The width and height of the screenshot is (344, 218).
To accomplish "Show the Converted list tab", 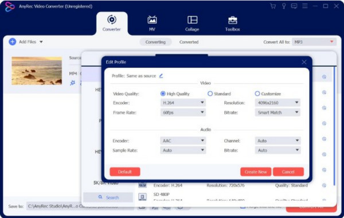I will pyautogui.click(x=189, y=42).
